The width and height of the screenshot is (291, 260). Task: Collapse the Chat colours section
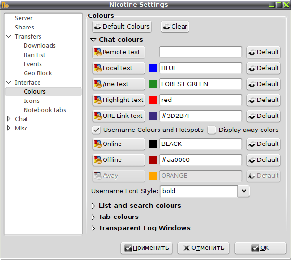[x=93, y=40]
